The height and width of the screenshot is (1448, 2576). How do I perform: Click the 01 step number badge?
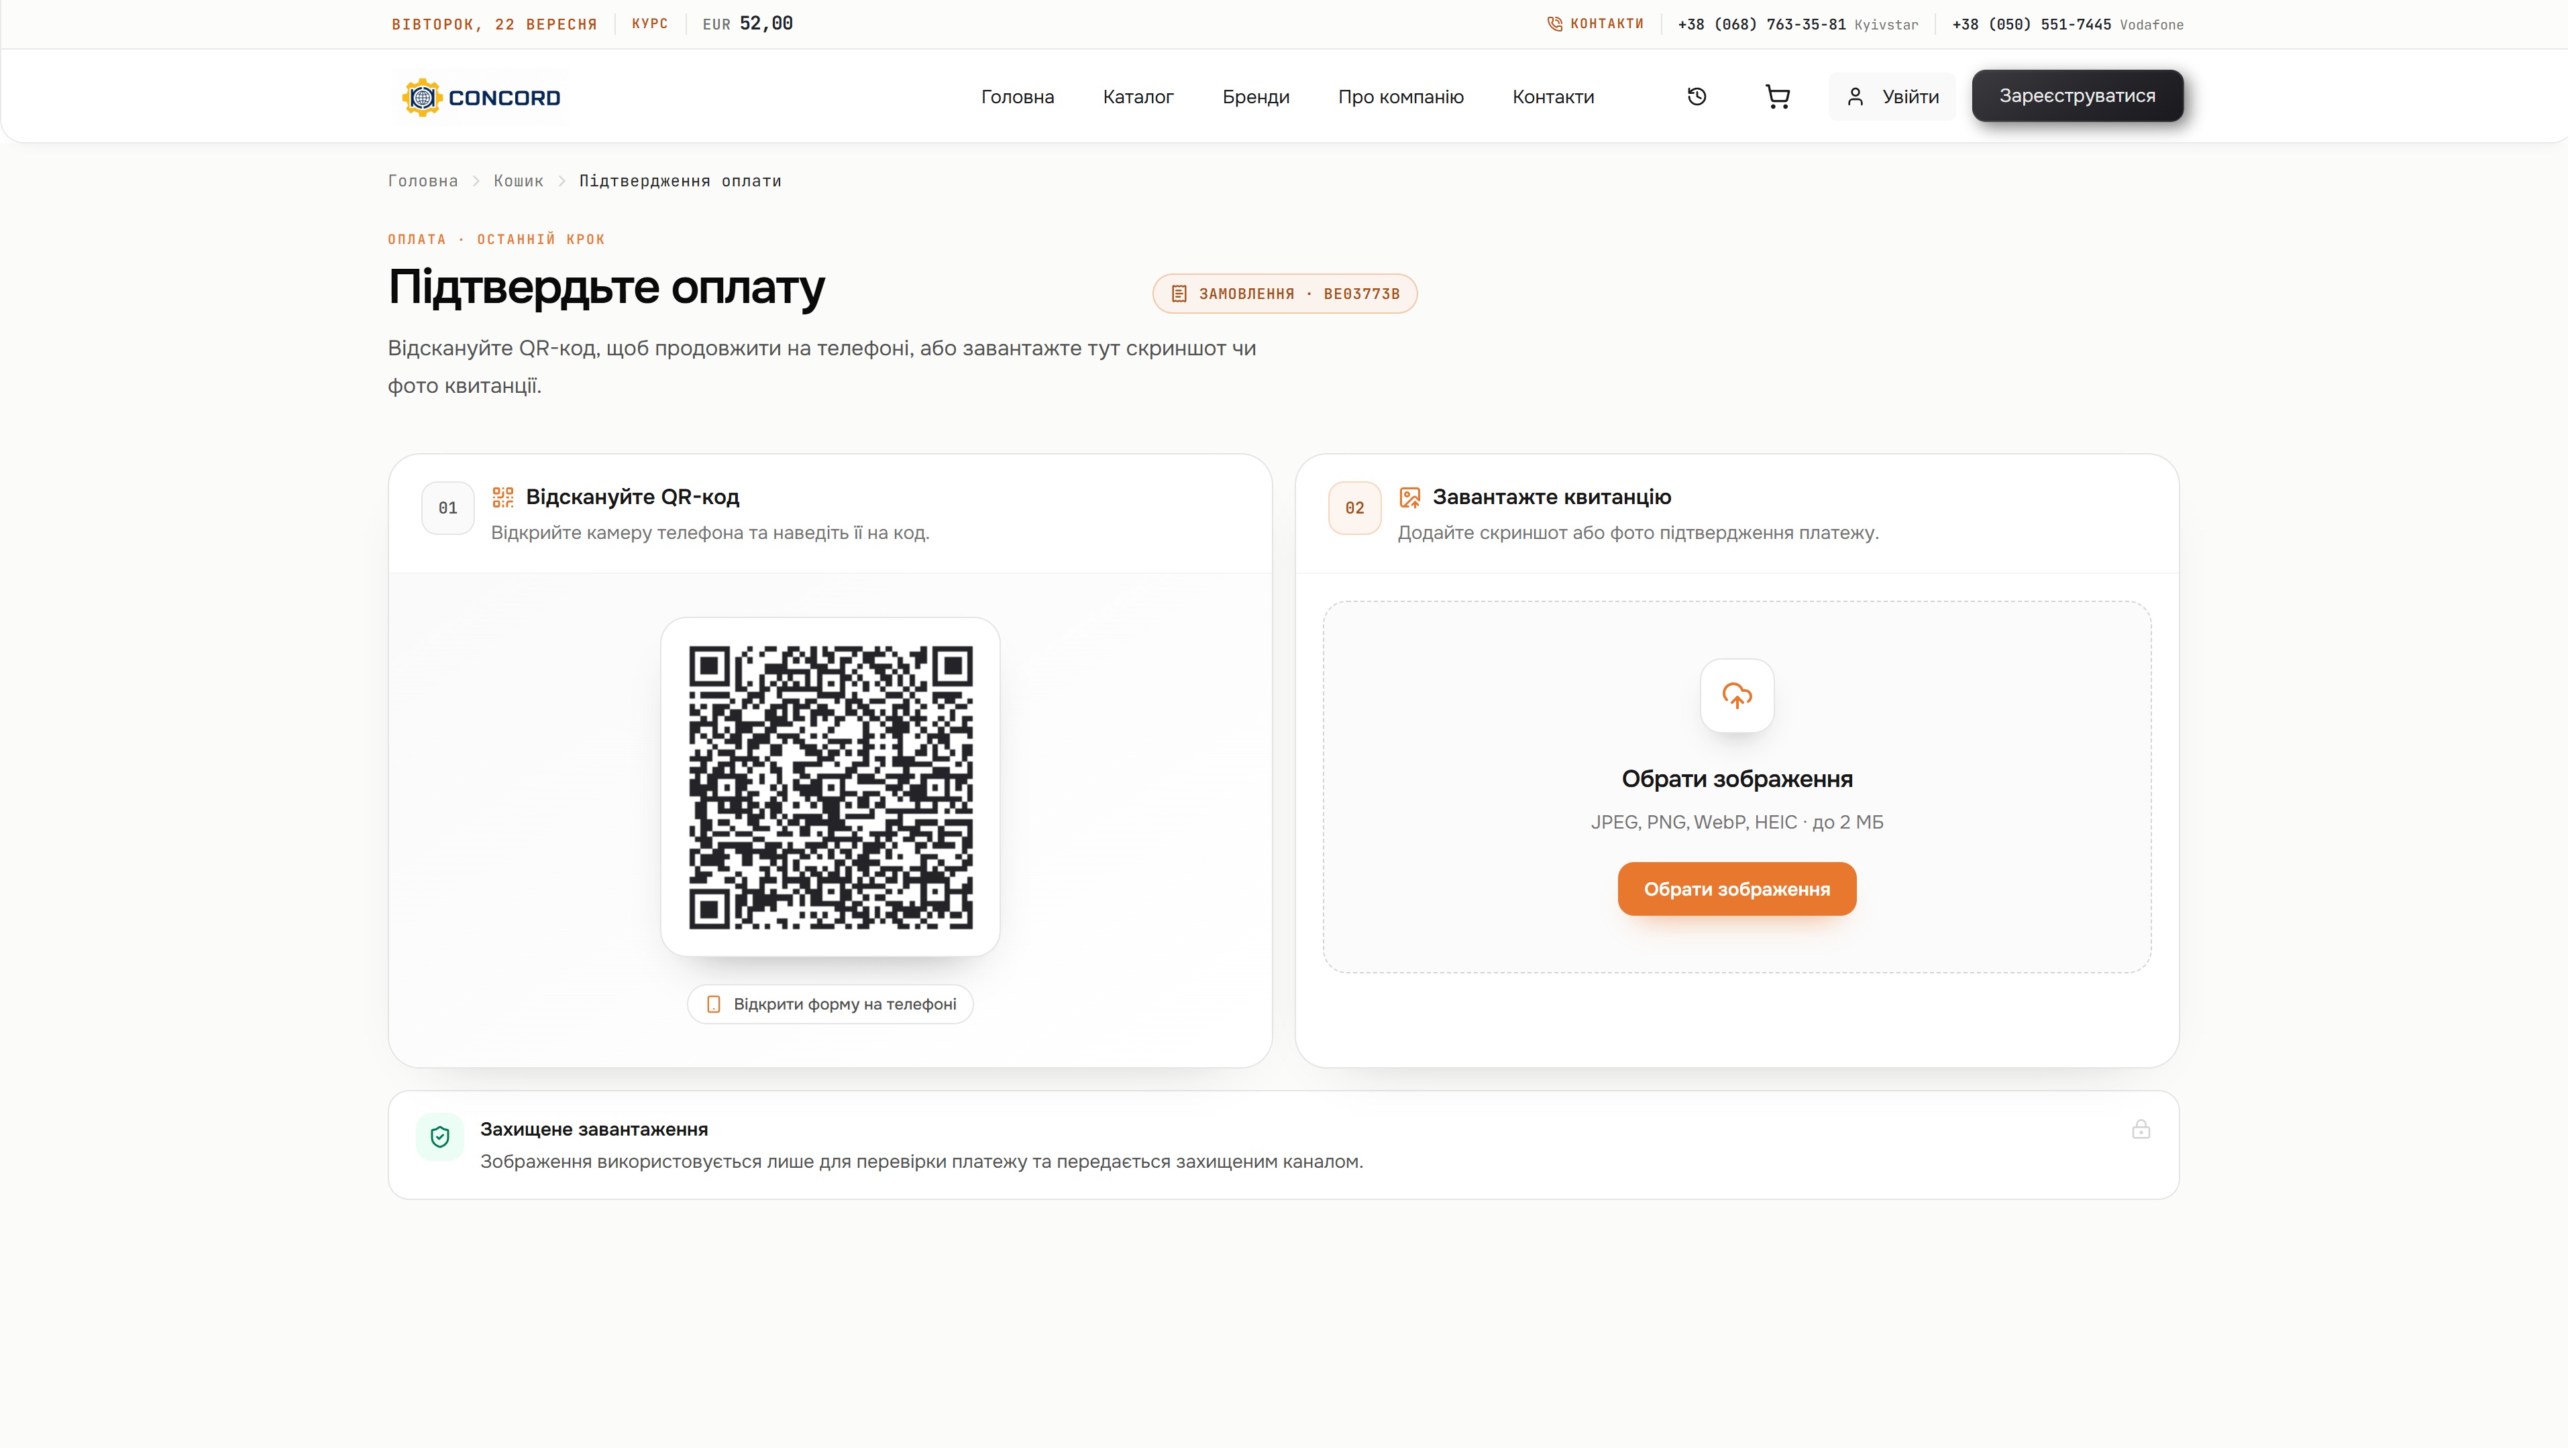tap(448, 507)
